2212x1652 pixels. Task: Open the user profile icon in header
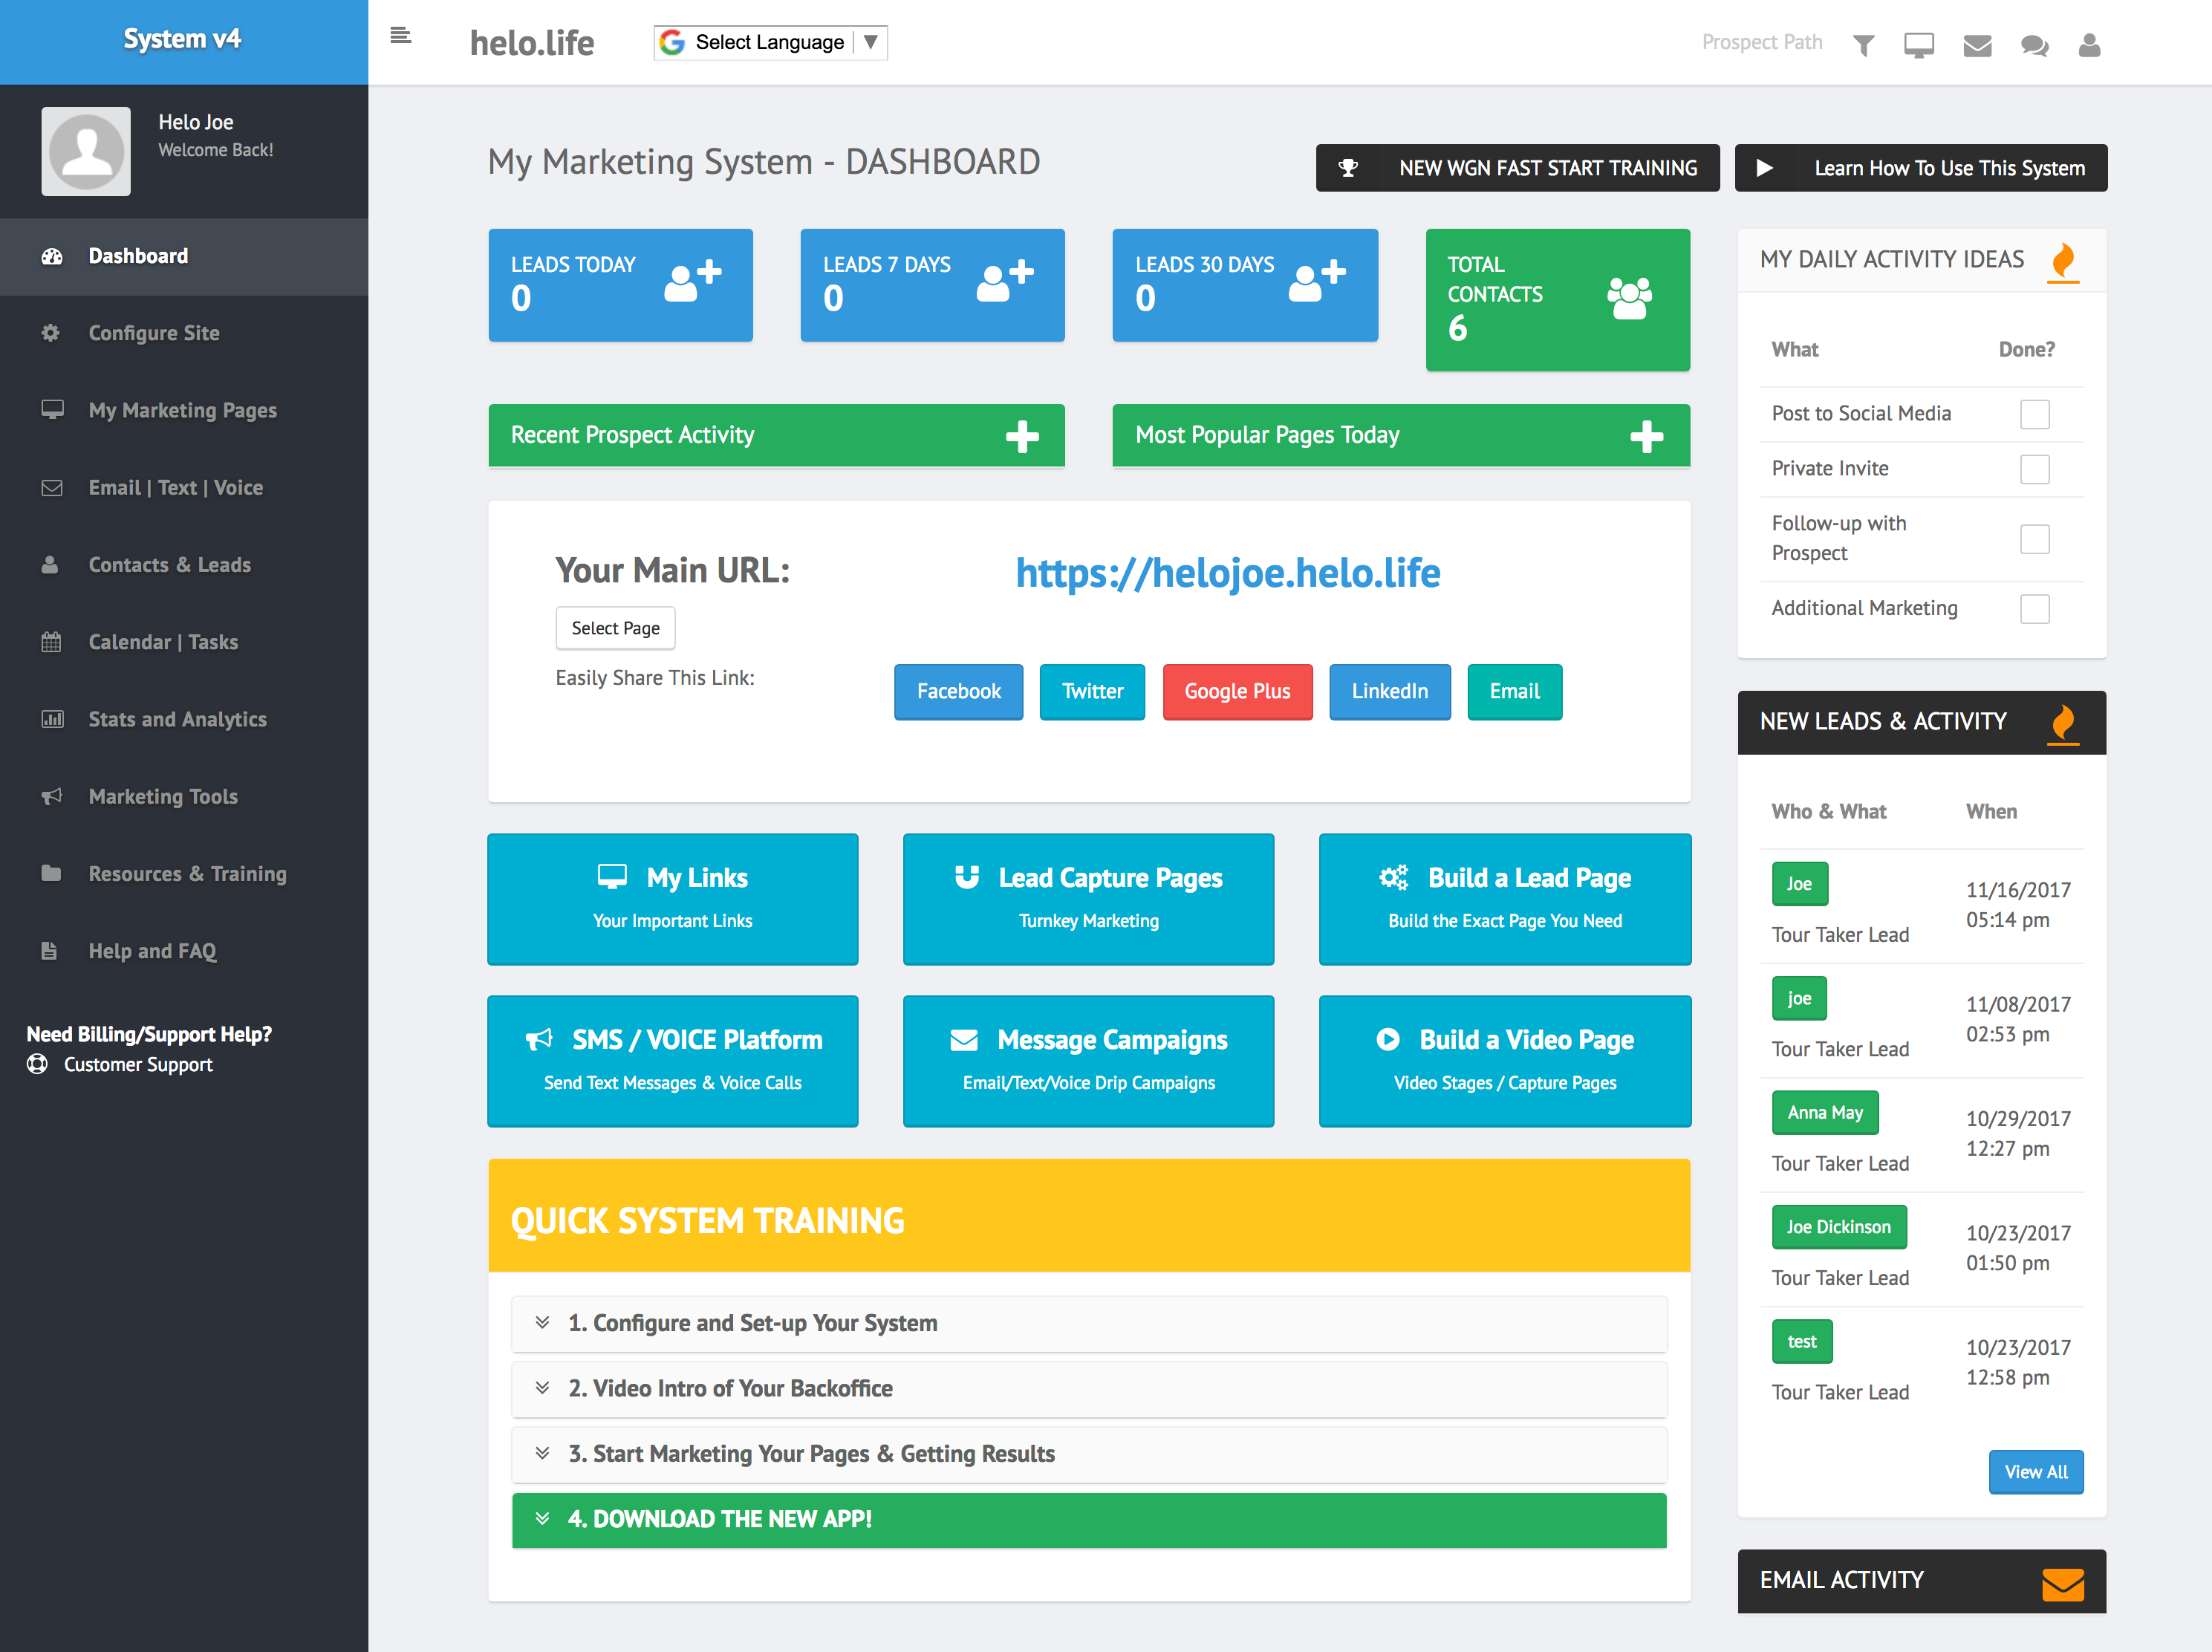2089,45
